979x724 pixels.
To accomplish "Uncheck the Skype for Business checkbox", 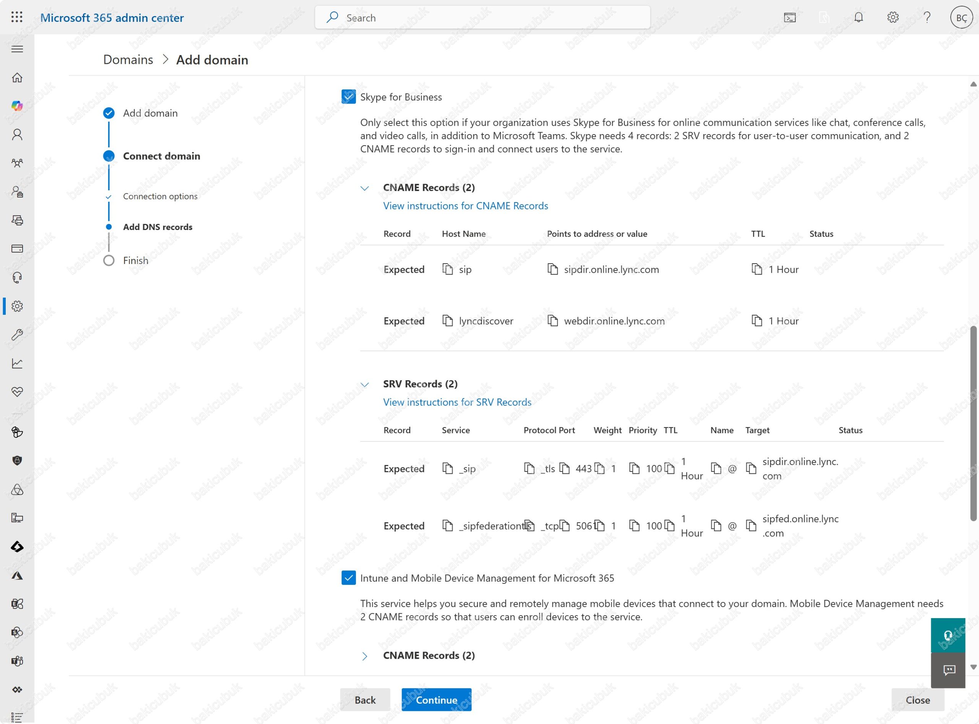I will (348, 97).
